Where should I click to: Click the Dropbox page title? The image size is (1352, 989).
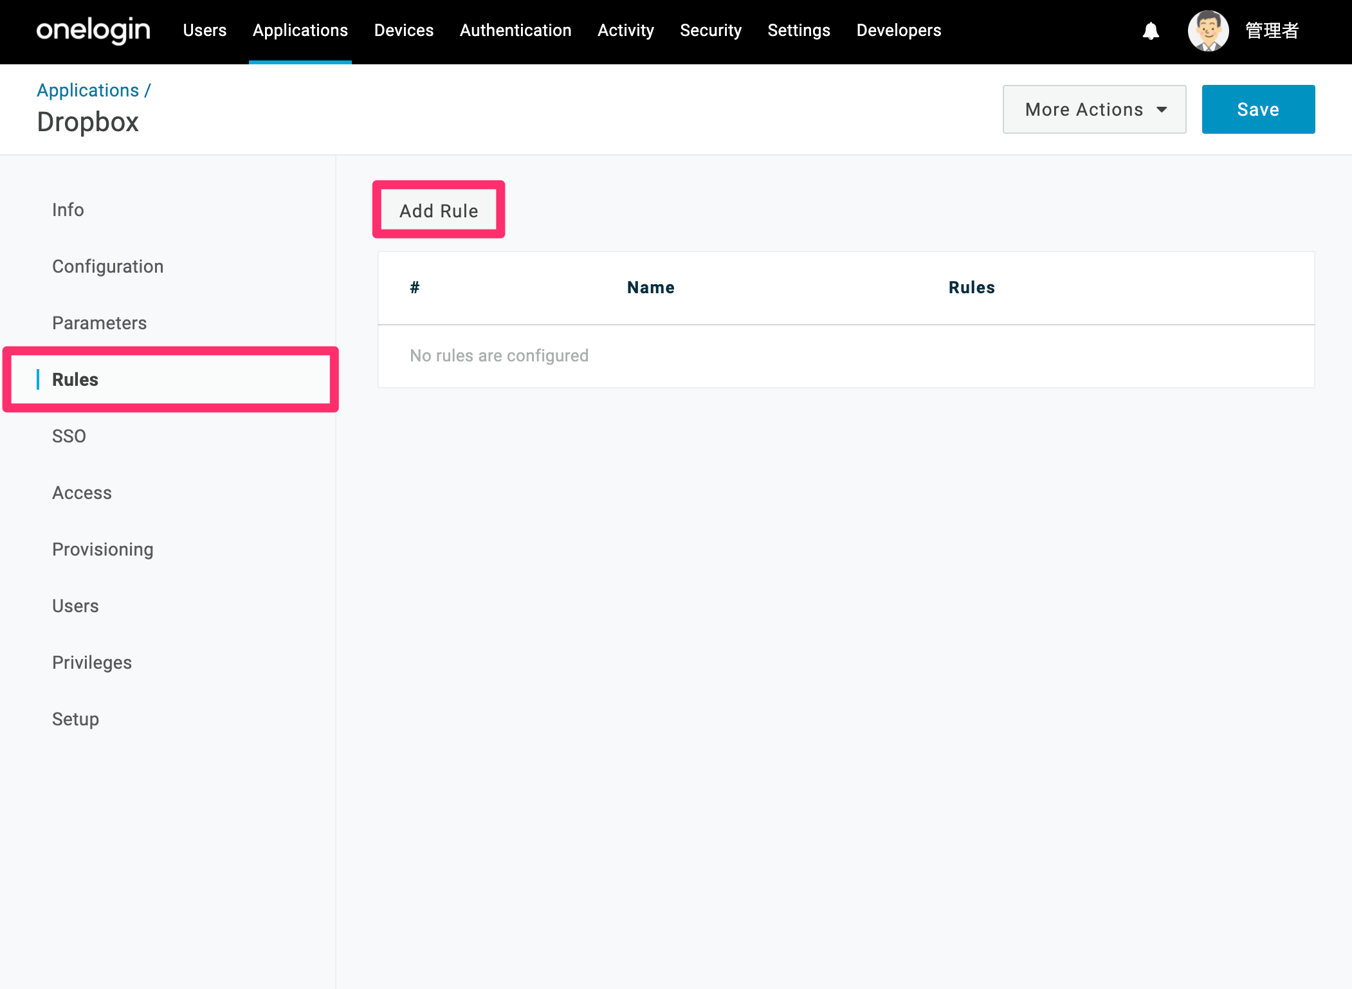[88, 122]
